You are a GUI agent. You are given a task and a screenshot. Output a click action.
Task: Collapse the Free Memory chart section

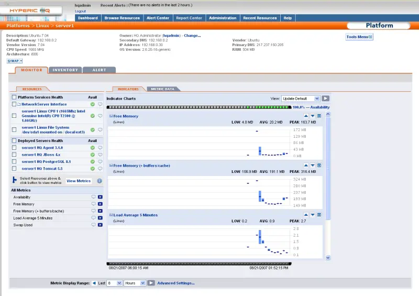[x=111, y=116]
